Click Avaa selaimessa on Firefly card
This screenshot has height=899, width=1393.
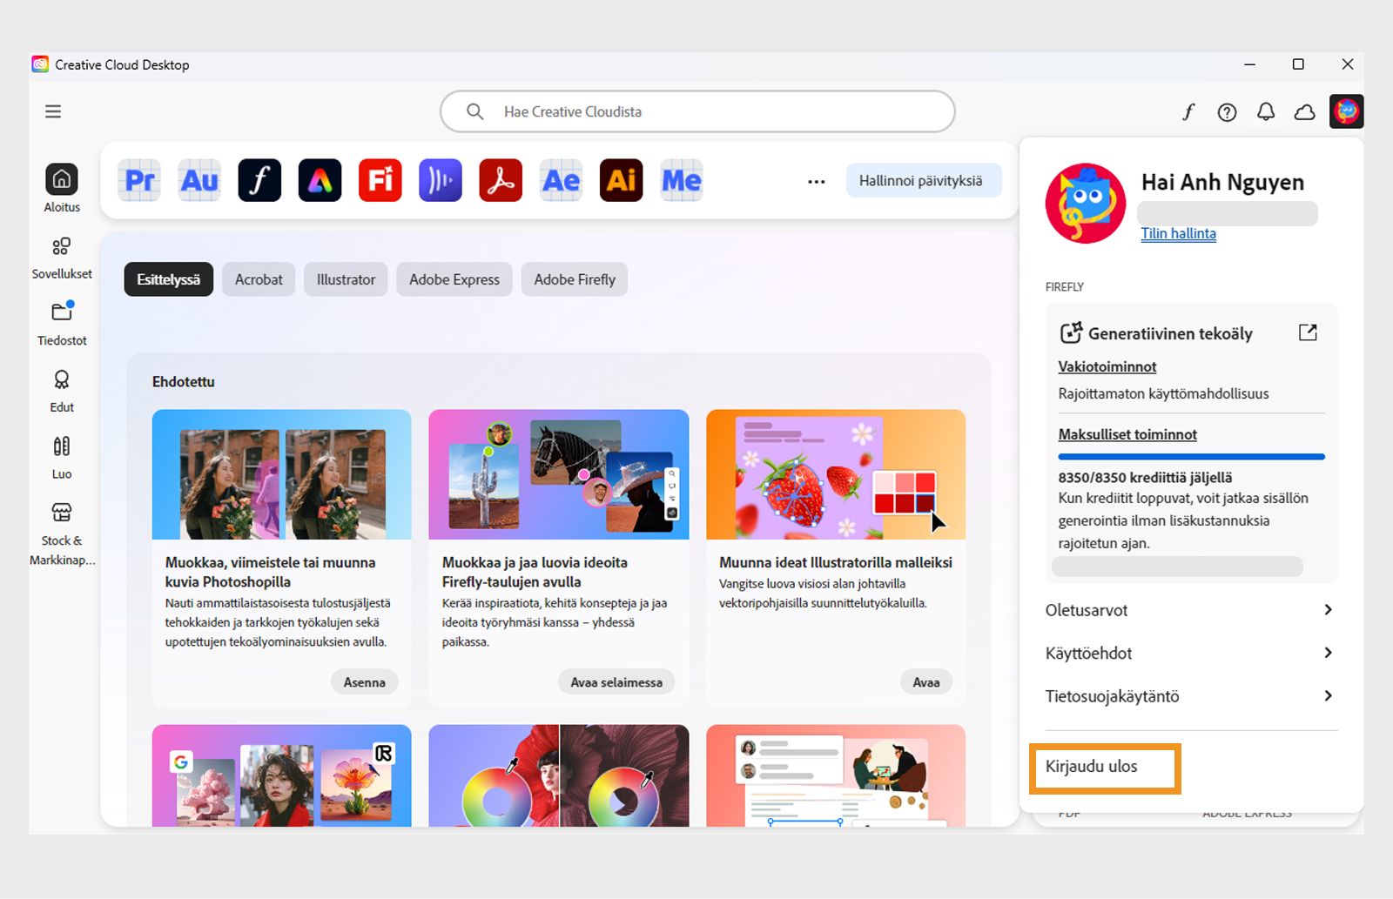pyautogui.click(x=616, y=682)
